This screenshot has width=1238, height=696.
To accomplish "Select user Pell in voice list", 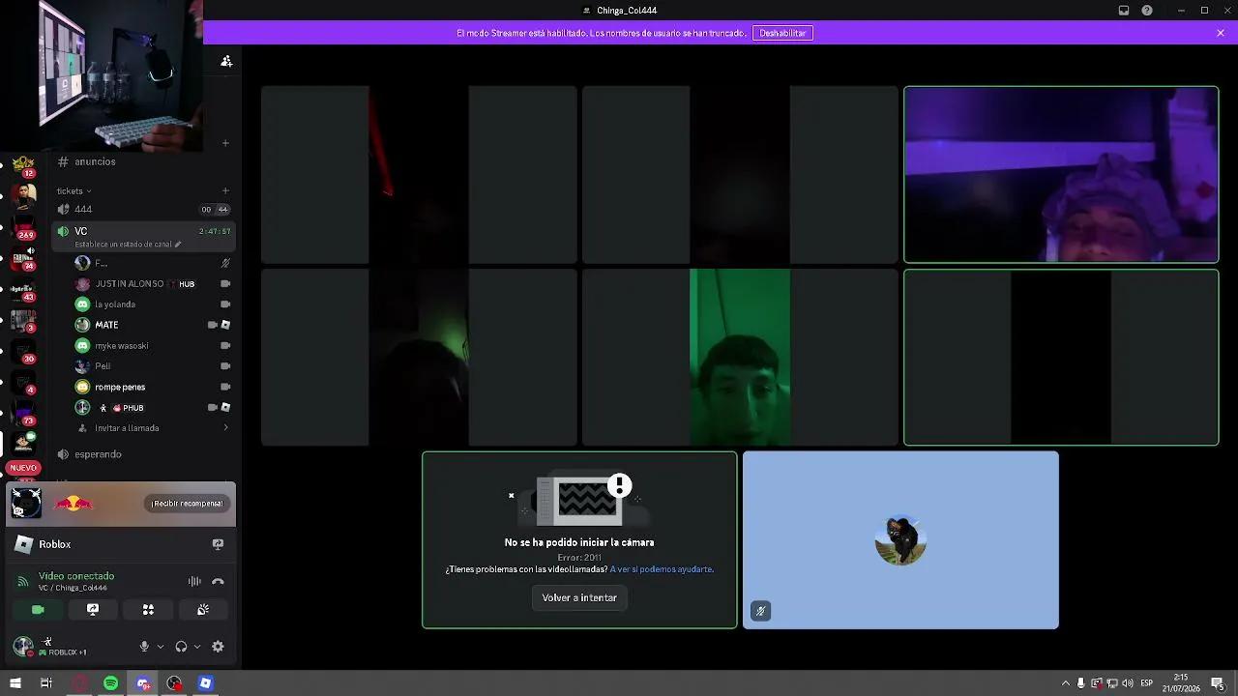I will [x=153, y=366].
